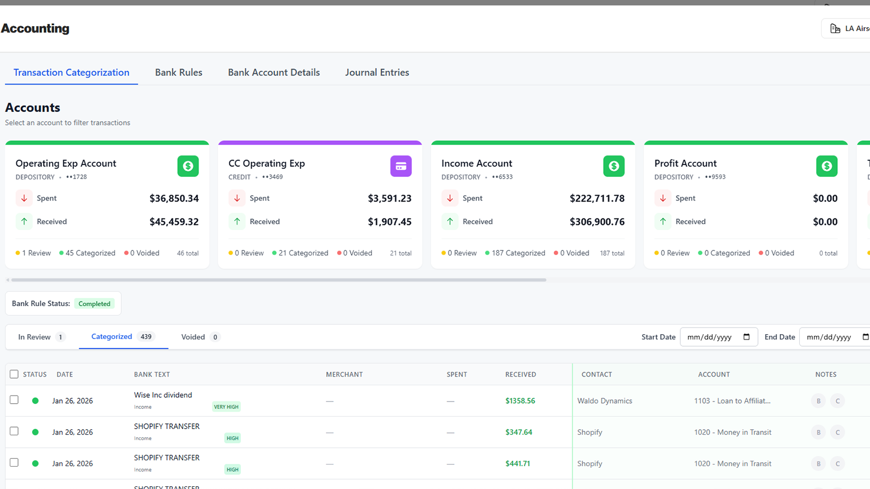Viewport: 870px width, 489px height.
Task: Switch to the Bank Rules tab
Action: tap(178, 72)
